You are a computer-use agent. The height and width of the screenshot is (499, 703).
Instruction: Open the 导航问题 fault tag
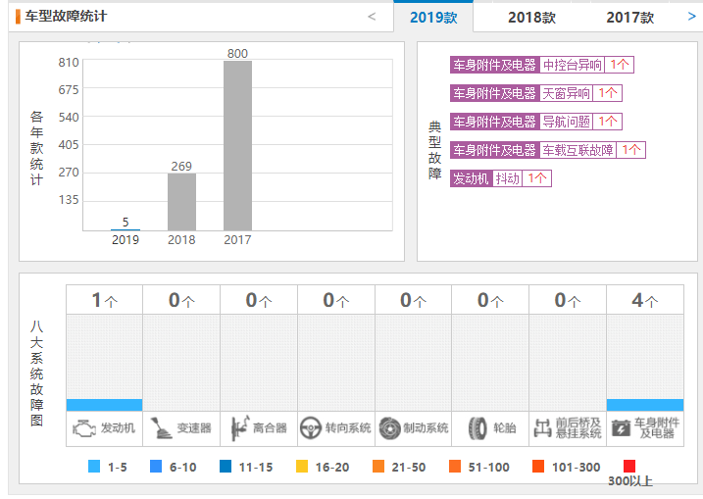pyautogui.click(x=535, y=122)
